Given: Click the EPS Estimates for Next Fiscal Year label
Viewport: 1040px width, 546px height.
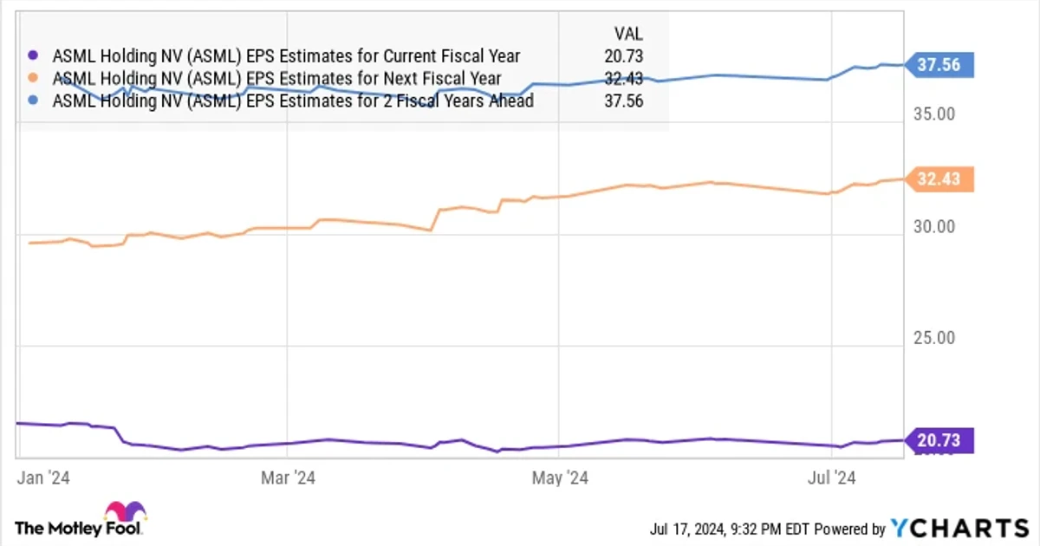Looking at the screenshot, I should (277, 79).
